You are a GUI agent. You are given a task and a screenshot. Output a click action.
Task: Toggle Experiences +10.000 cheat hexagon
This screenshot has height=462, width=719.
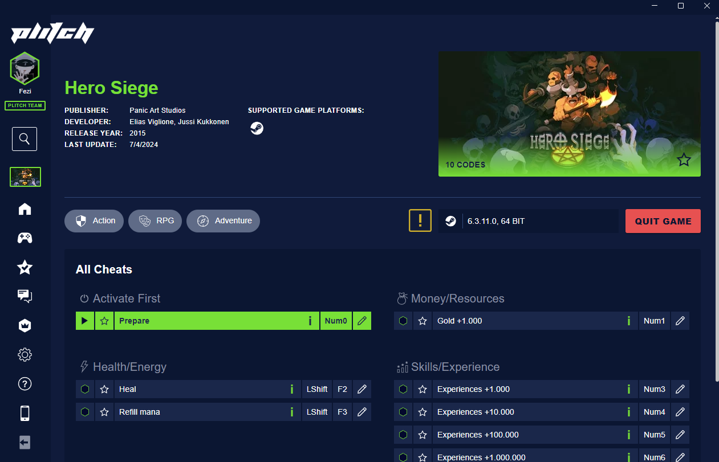[x=403, y=412]
